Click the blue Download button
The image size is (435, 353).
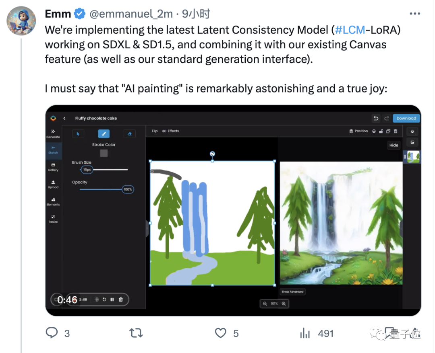pyautogui.click(x=406, y=118)
